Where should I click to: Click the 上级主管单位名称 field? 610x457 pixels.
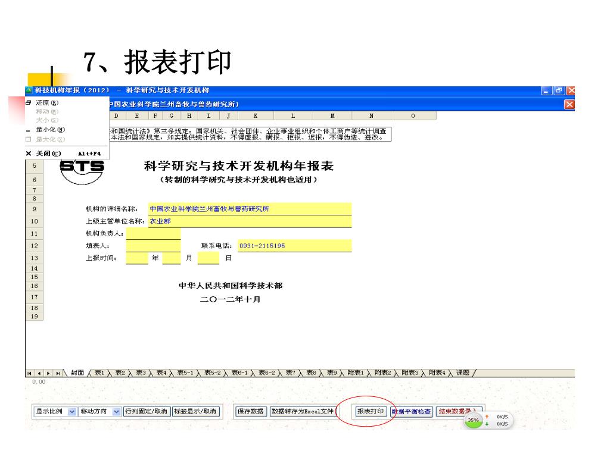[x=250, y=221]
